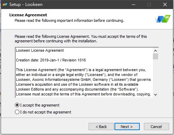174x135 pixels.
Task: Click the Lookeen icon in title bar
Action: tap(5, 5)
